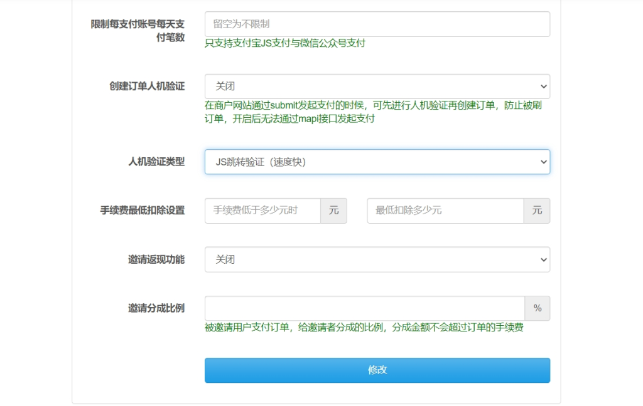Focus the 邀请分成比例 percentage input
643x406 pixels.
(364, 308)
